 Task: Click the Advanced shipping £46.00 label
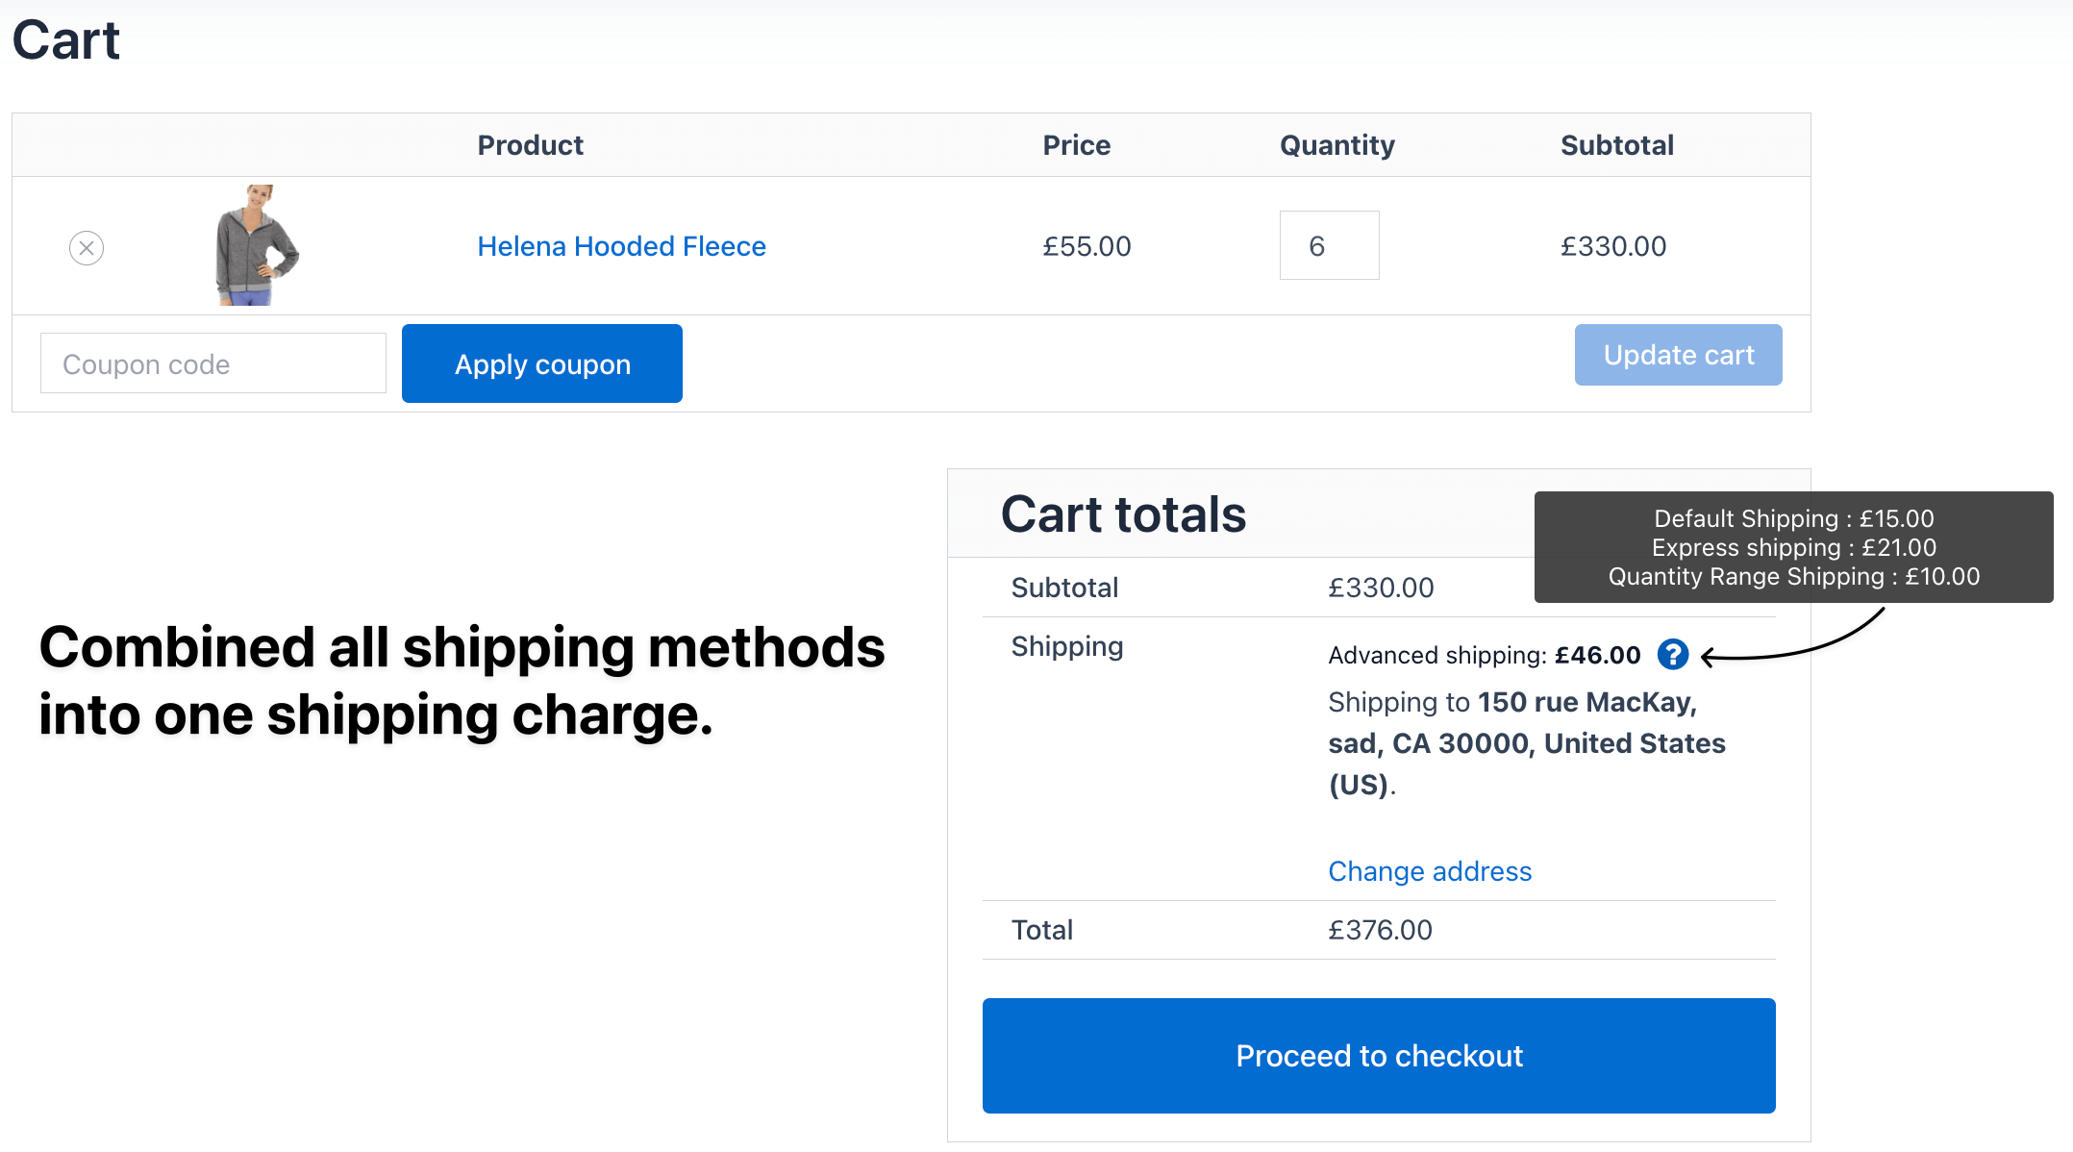coord(1484,655)
